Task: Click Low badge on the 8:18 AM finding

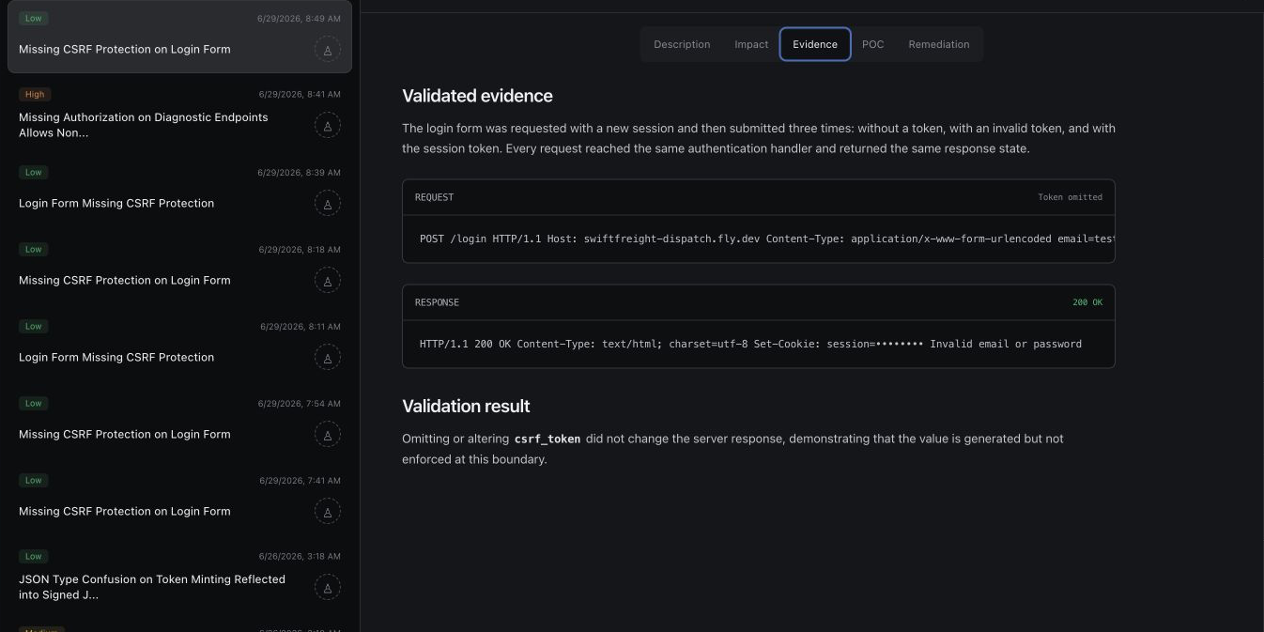Action: (34, 249)
